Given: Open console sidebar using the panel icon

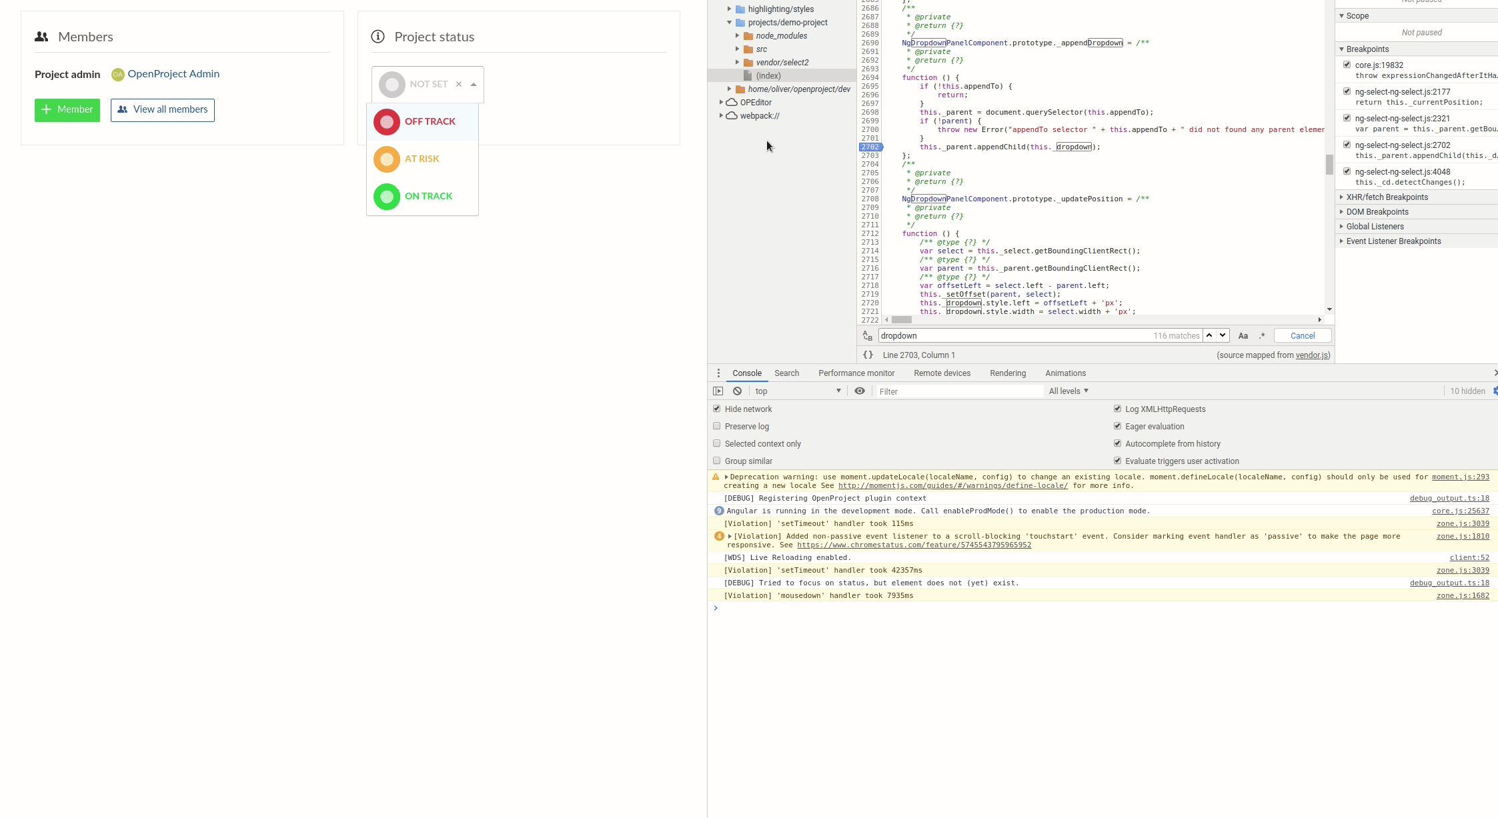Looking at the screenshot, I should click(718, 391).
